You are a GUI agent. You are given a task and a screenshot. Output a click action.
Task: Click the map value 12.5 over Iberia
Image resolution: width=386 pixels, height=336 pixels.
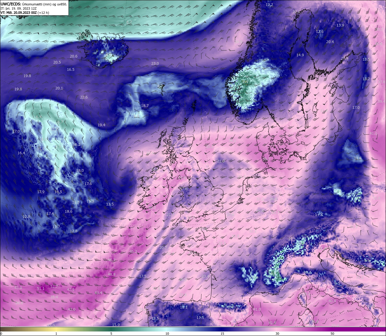coord(155,319)
